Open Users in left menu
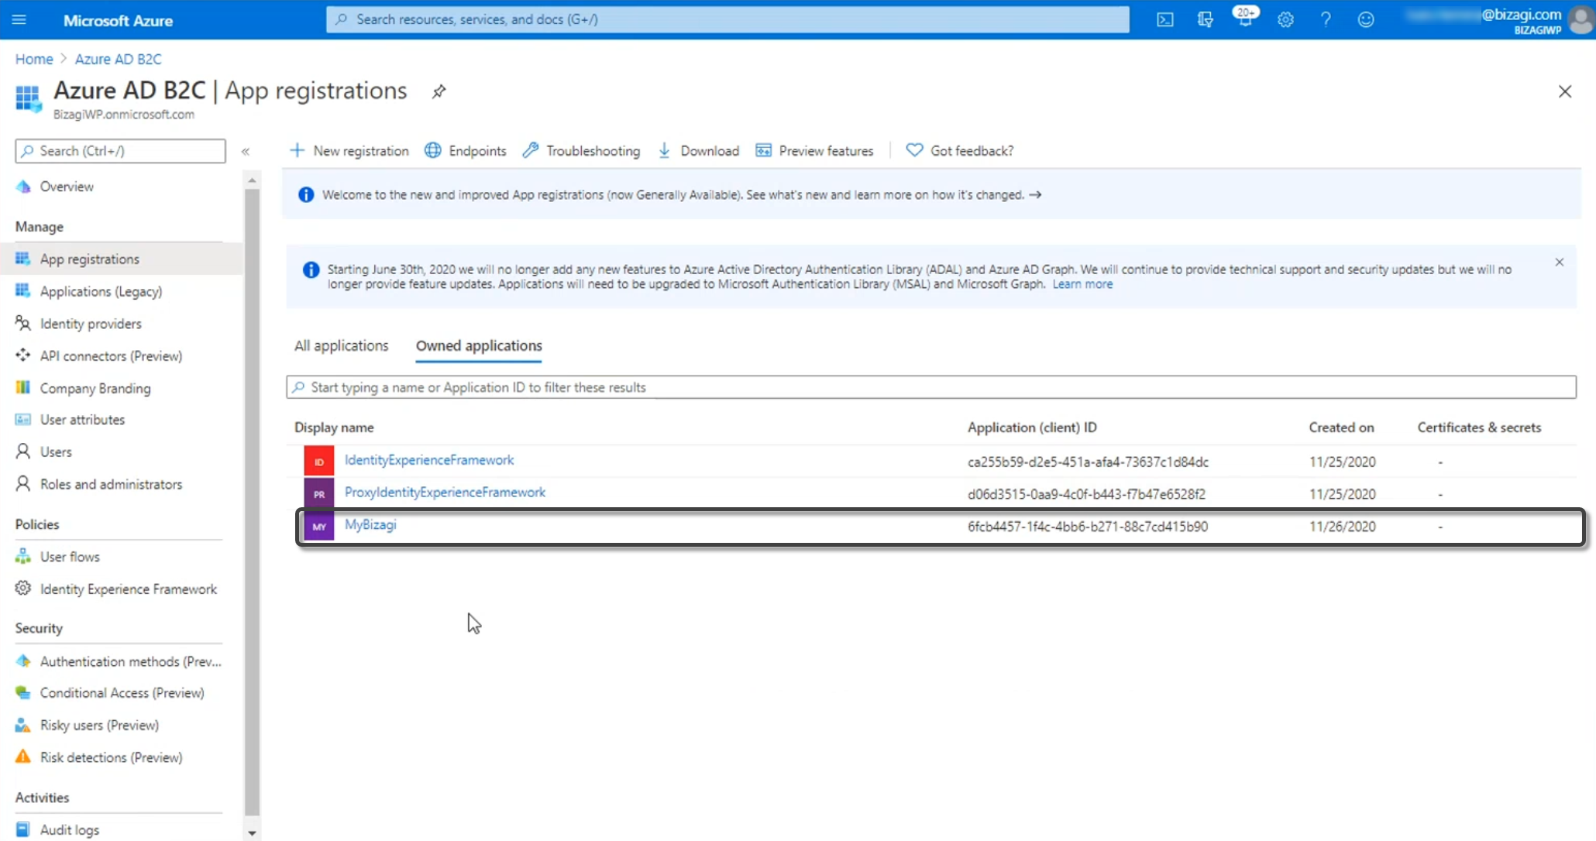 point(56,452)
